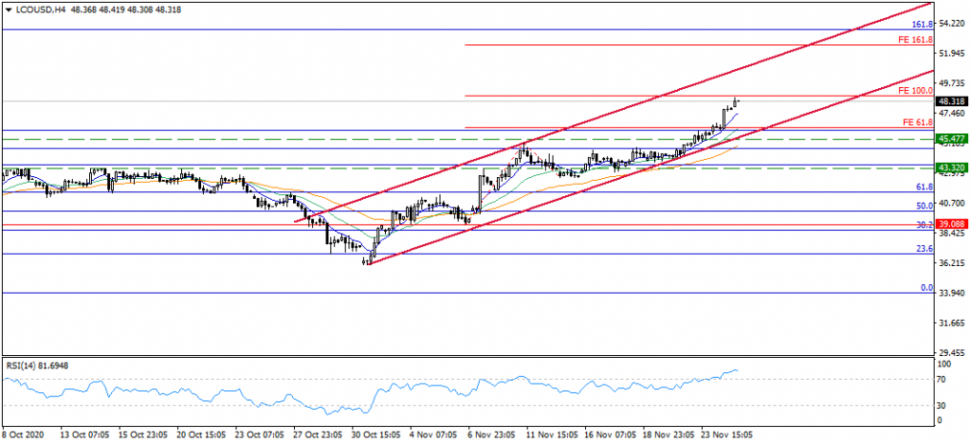Screen dimensions: 971x445
Task: Click the latest candlestick near 48.318
Action: [737, 101]
